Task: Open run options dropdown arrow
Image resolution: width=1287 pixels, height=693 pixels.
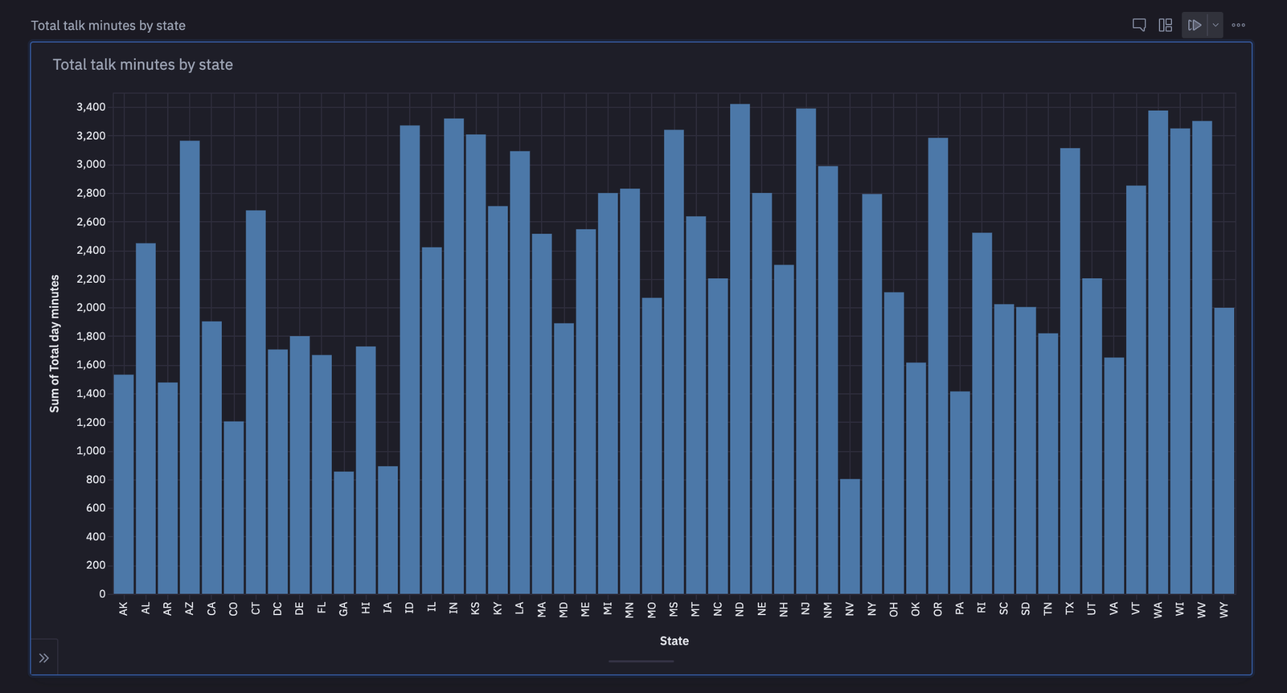Action: pos(1215,25)
